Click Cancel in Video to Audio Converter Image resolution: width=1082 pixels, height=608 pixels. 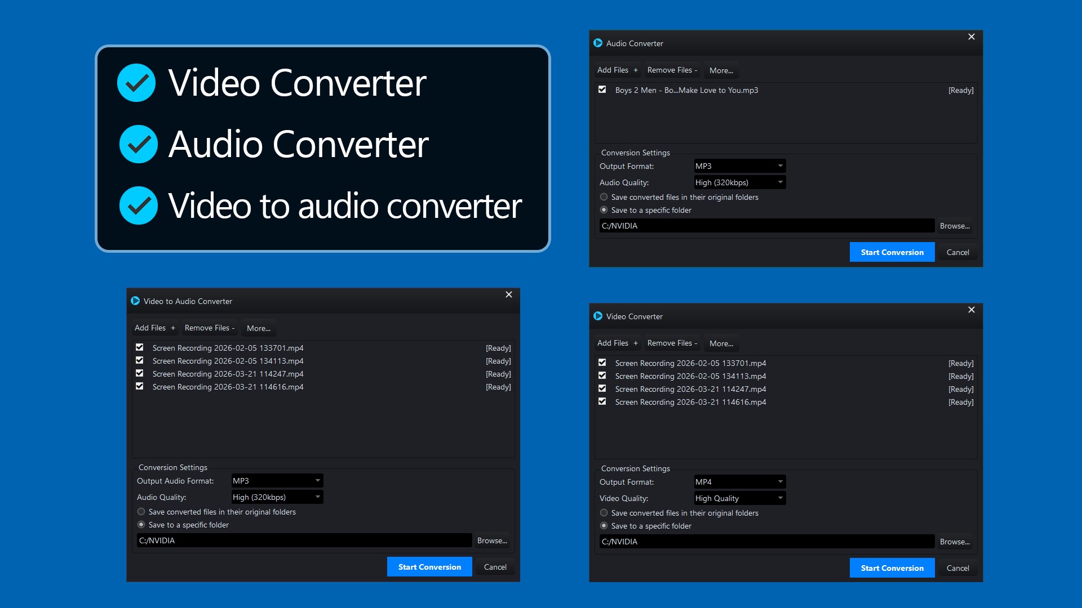tap(495, 567)
